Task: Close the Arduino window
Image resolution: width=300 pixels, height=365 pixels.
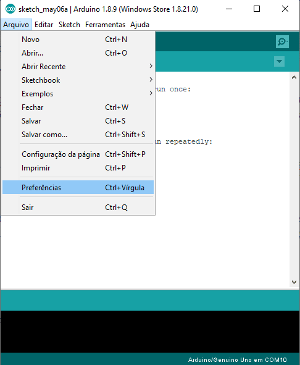Action: pos(285,9)
